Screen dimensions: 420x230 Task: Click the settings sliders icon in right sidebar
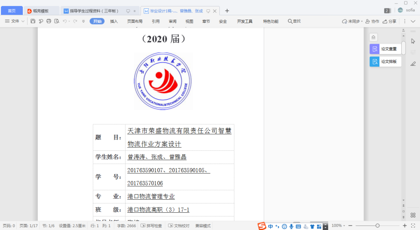click(x=413, y=52)
